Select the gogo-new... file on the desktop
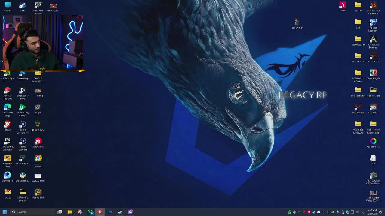This screenshot has width=385, height=216. click(38, 126)
